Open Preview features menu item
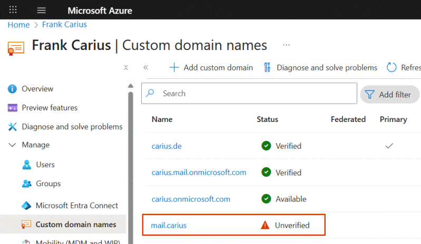 click(50, 108)
